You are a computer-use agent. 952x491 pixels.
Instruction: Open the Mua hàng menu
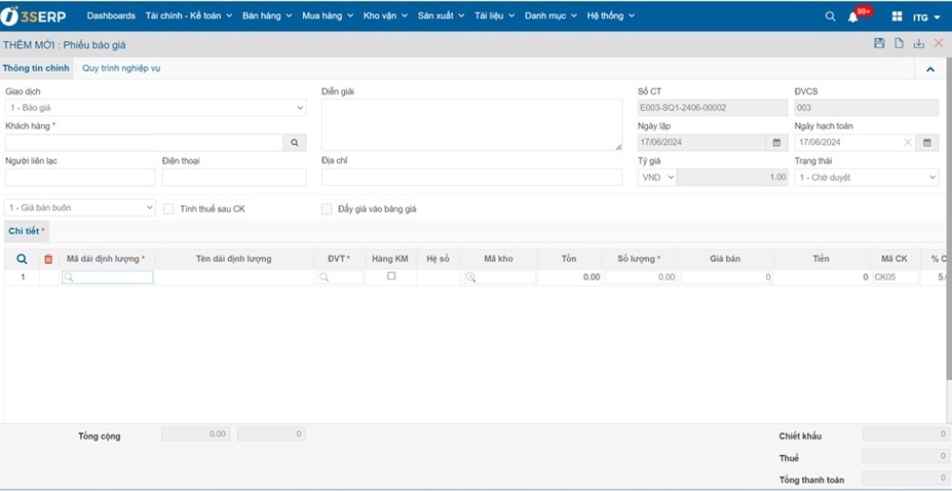click(x=328, y=16)
